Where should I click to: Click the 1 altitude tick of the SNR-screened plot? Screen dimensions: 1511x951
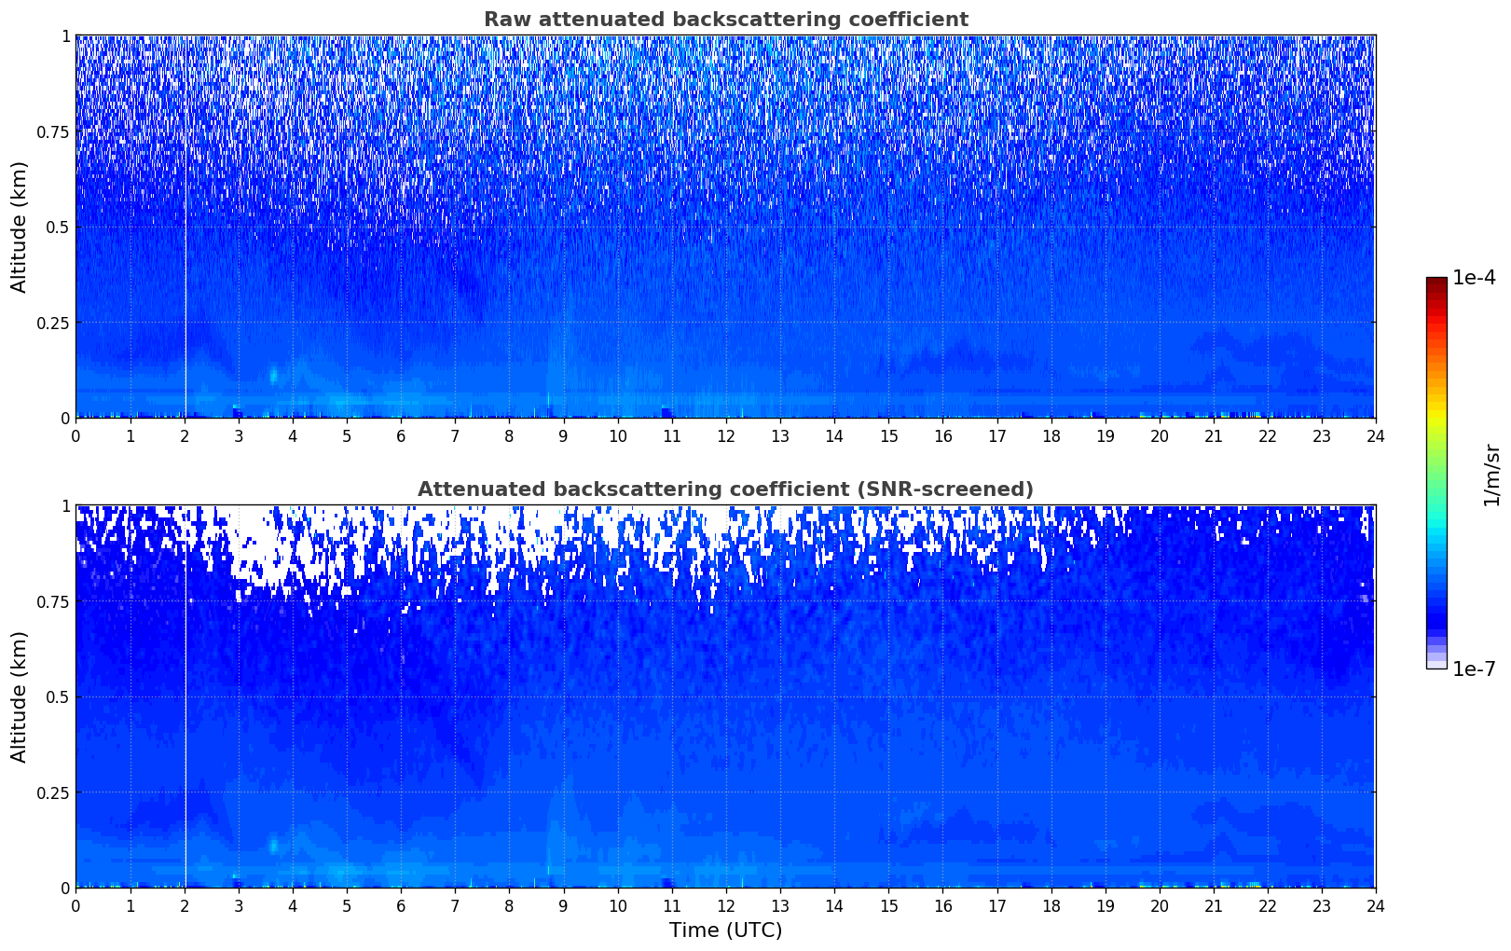tap(65, 506)
